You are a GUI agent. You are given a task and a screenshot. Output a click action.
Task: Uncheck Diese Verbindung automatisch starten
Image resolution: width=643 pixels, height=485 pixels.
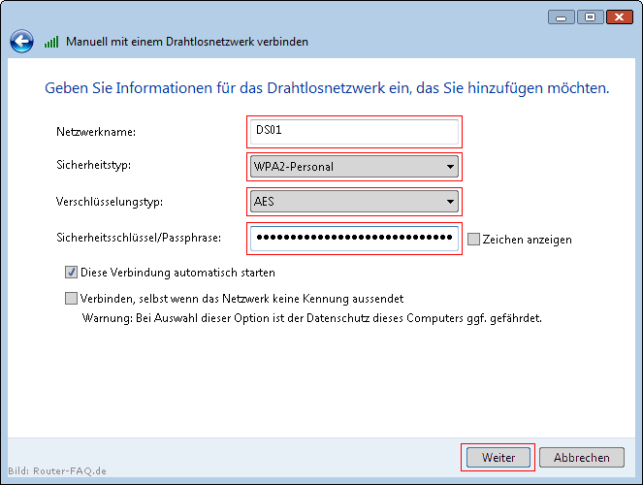pos(71,273)
